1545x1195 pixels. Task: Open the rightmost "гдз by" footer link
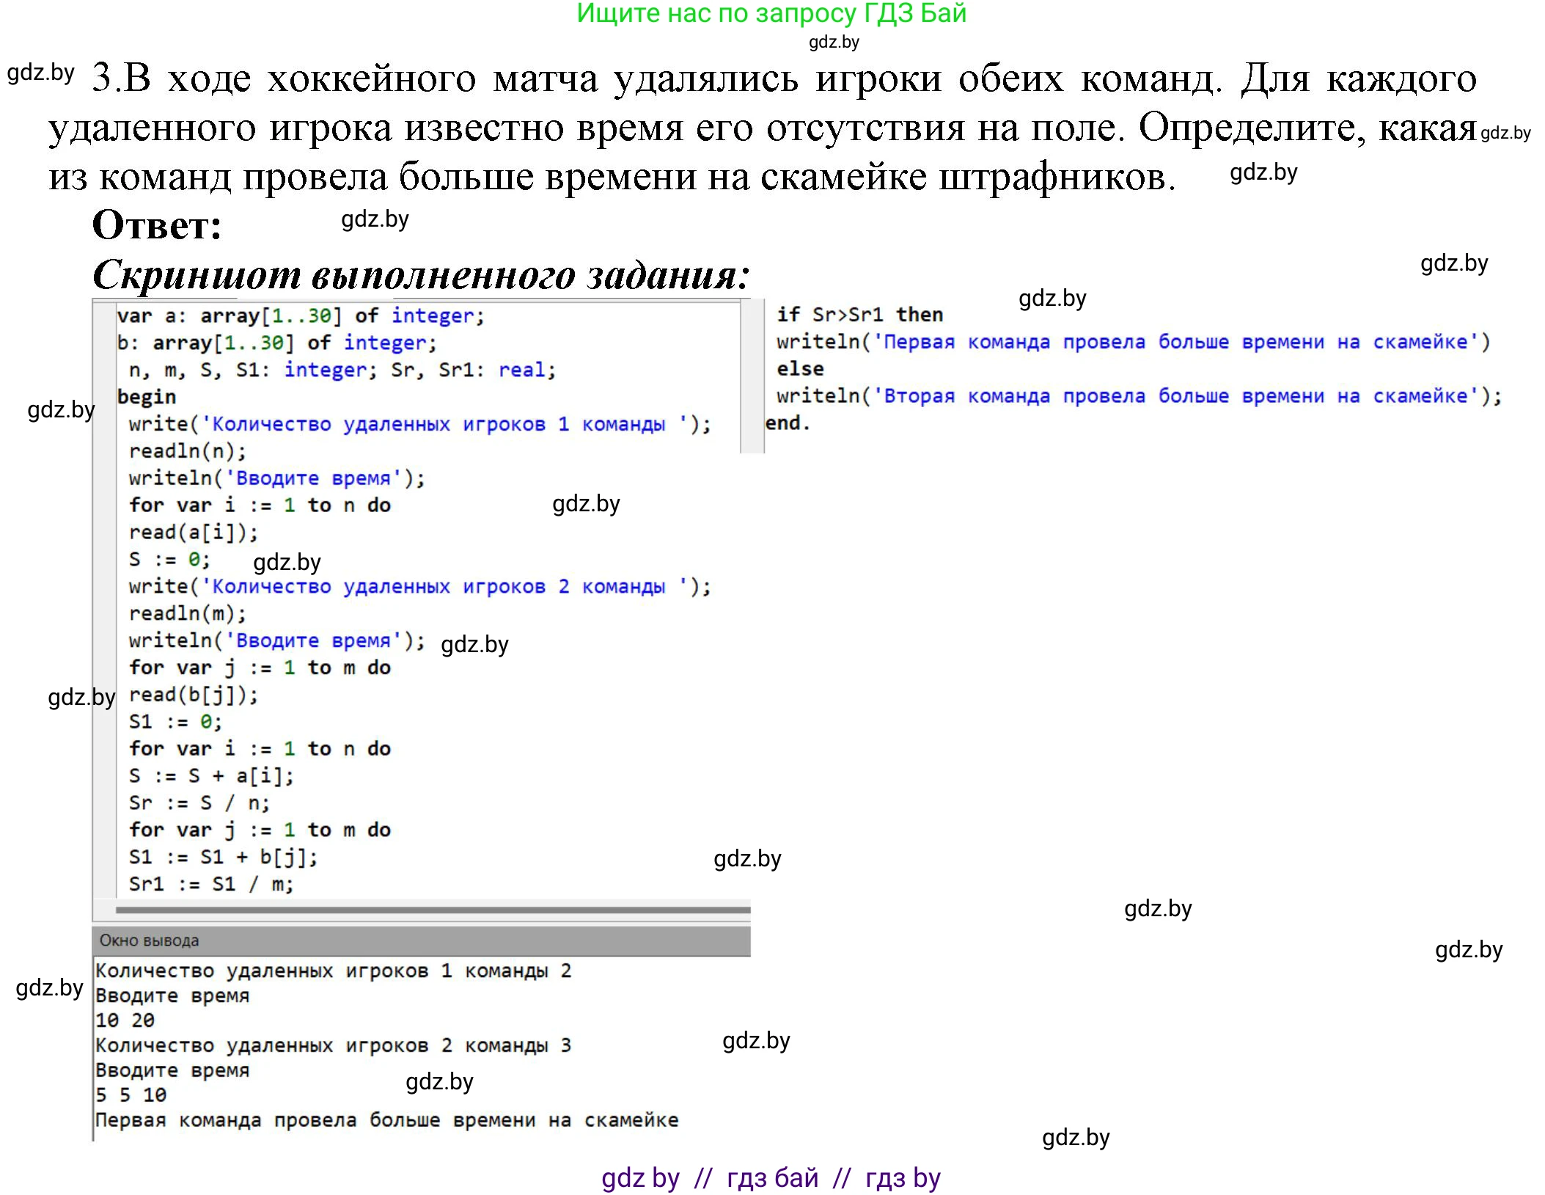(x=906, y=1175)
